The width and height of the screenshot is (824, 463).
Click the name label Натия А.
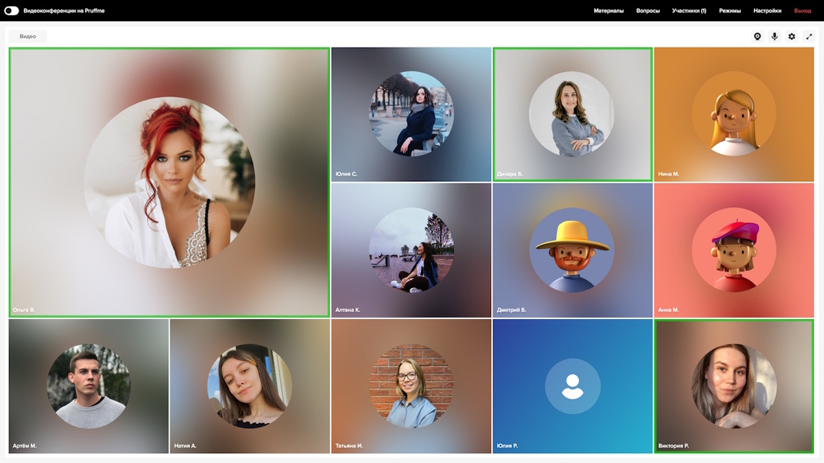tap(185, 446)
